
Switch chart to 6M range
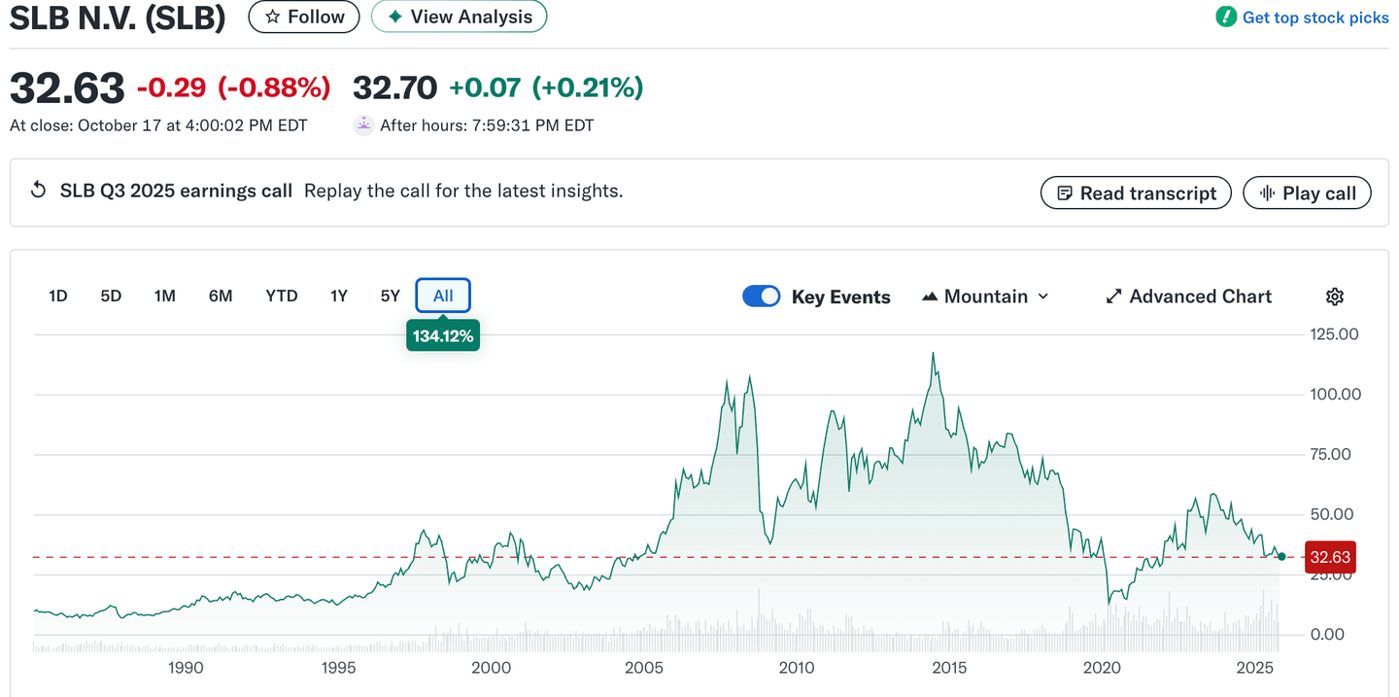coord(221,296)
